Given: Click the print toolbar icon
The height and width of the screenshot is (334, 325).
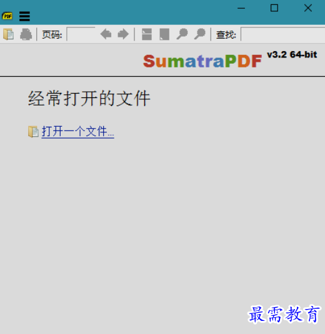Looking at the screenshot, I should point(26,34).
